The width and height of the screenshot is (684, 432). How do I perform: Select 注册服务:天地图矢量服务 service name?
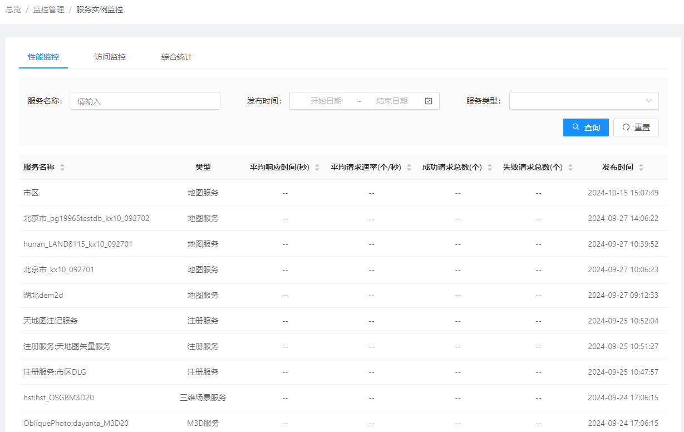[67, 346]
